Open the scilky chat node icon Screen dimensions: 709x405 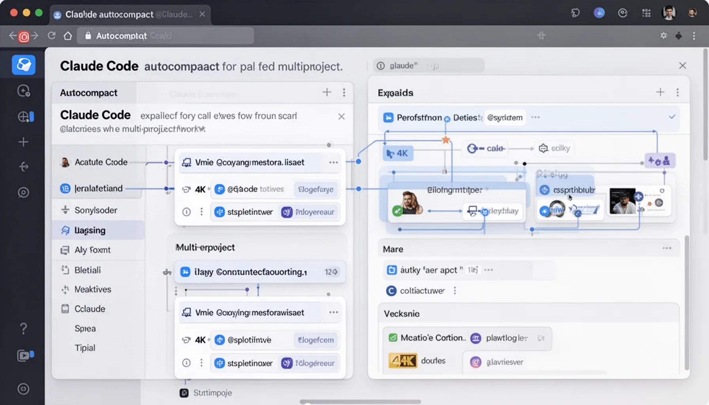(x=542, y=148)
